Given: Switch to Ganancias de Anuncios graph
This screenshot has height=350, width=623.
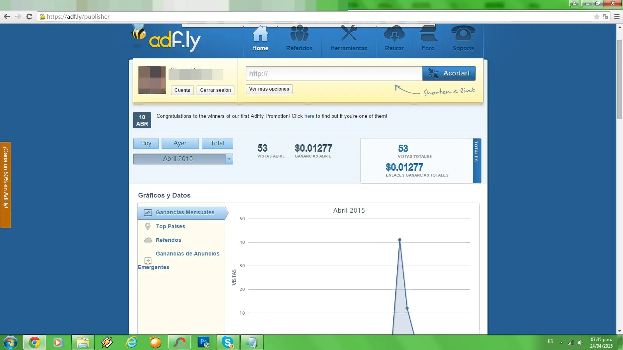Looking at the screenshot, I should (188, 254).
